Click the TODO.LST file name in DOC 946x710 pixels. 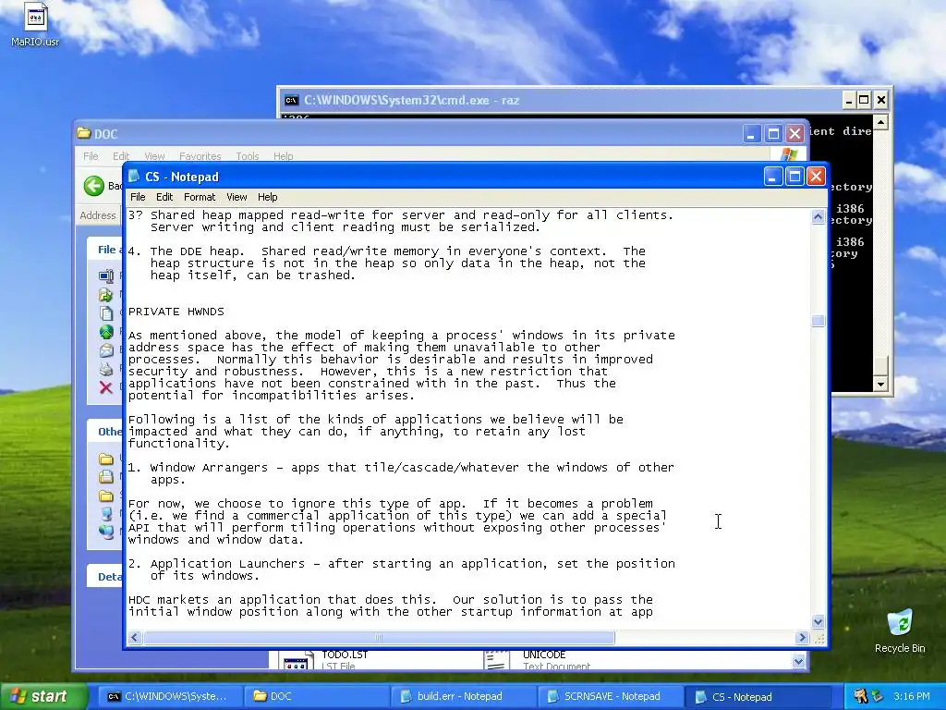pos(345,655)
